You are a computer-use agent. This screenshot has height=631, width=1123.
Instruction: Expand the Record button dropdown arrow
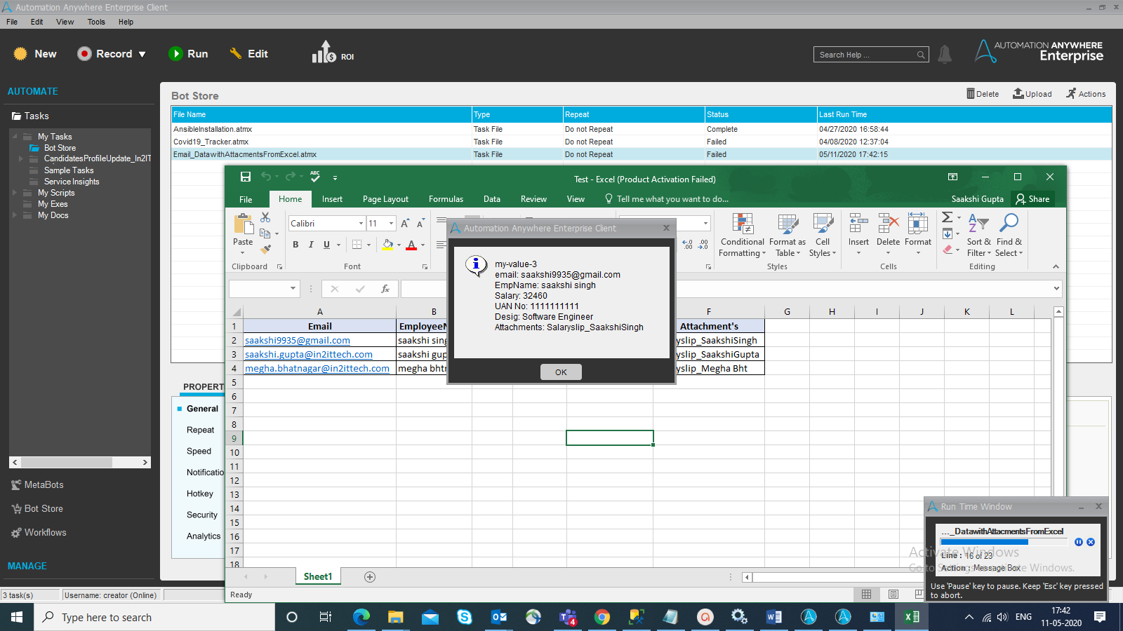(142, 54)
